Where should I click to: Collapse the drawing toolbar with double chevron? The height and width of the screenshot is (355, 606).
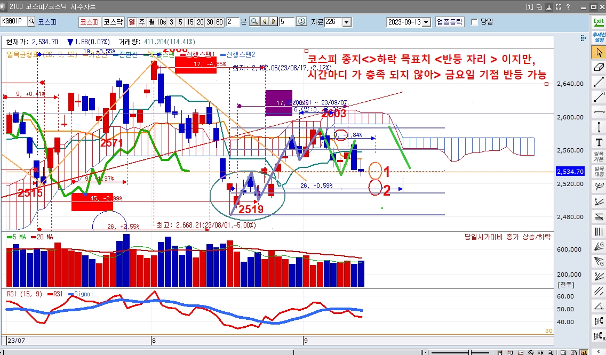[x=599, y=351]
